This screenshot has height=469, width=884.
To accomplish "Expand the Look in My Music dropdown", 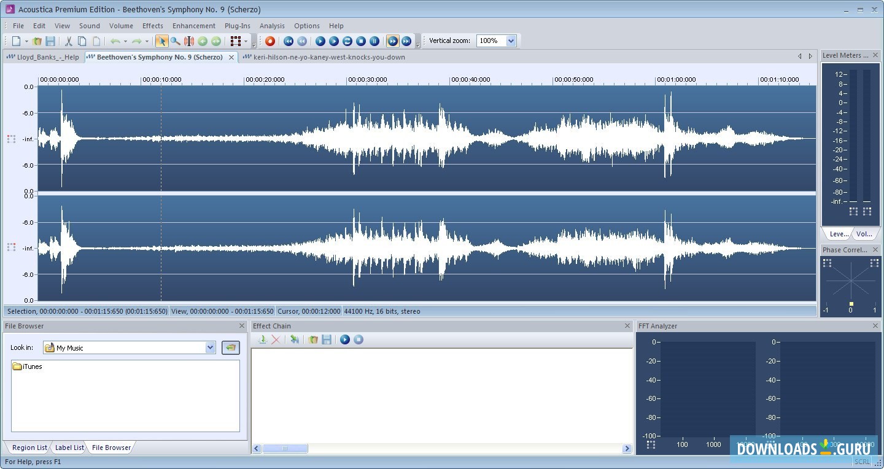I will pos(210,347).
